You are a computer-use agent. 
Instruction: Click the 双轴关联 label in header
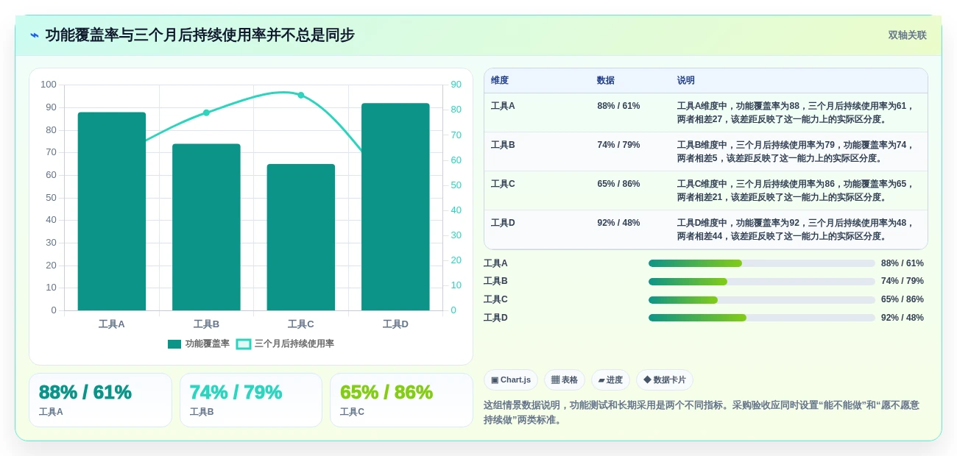tap(907, 35)
